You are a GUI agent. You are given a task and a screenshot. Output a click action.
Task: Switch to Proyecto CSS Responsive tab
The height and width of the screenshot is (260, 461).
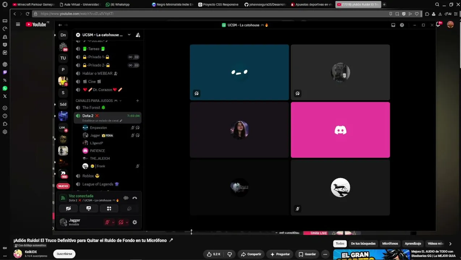click(218, 4)
